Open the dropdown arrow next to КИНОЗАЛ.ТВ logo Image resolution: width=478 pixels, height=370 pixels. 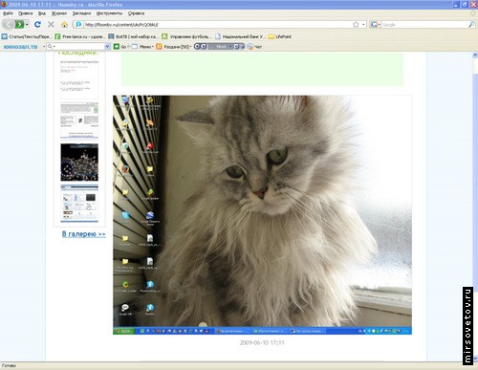[x=44, y=47]
